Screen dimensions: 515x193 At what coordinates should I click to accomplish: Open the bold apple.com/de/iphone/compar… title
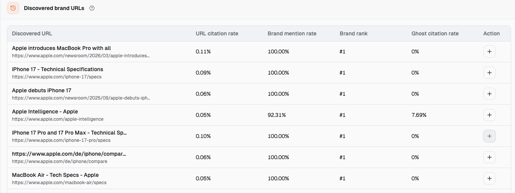click(69, 154)
